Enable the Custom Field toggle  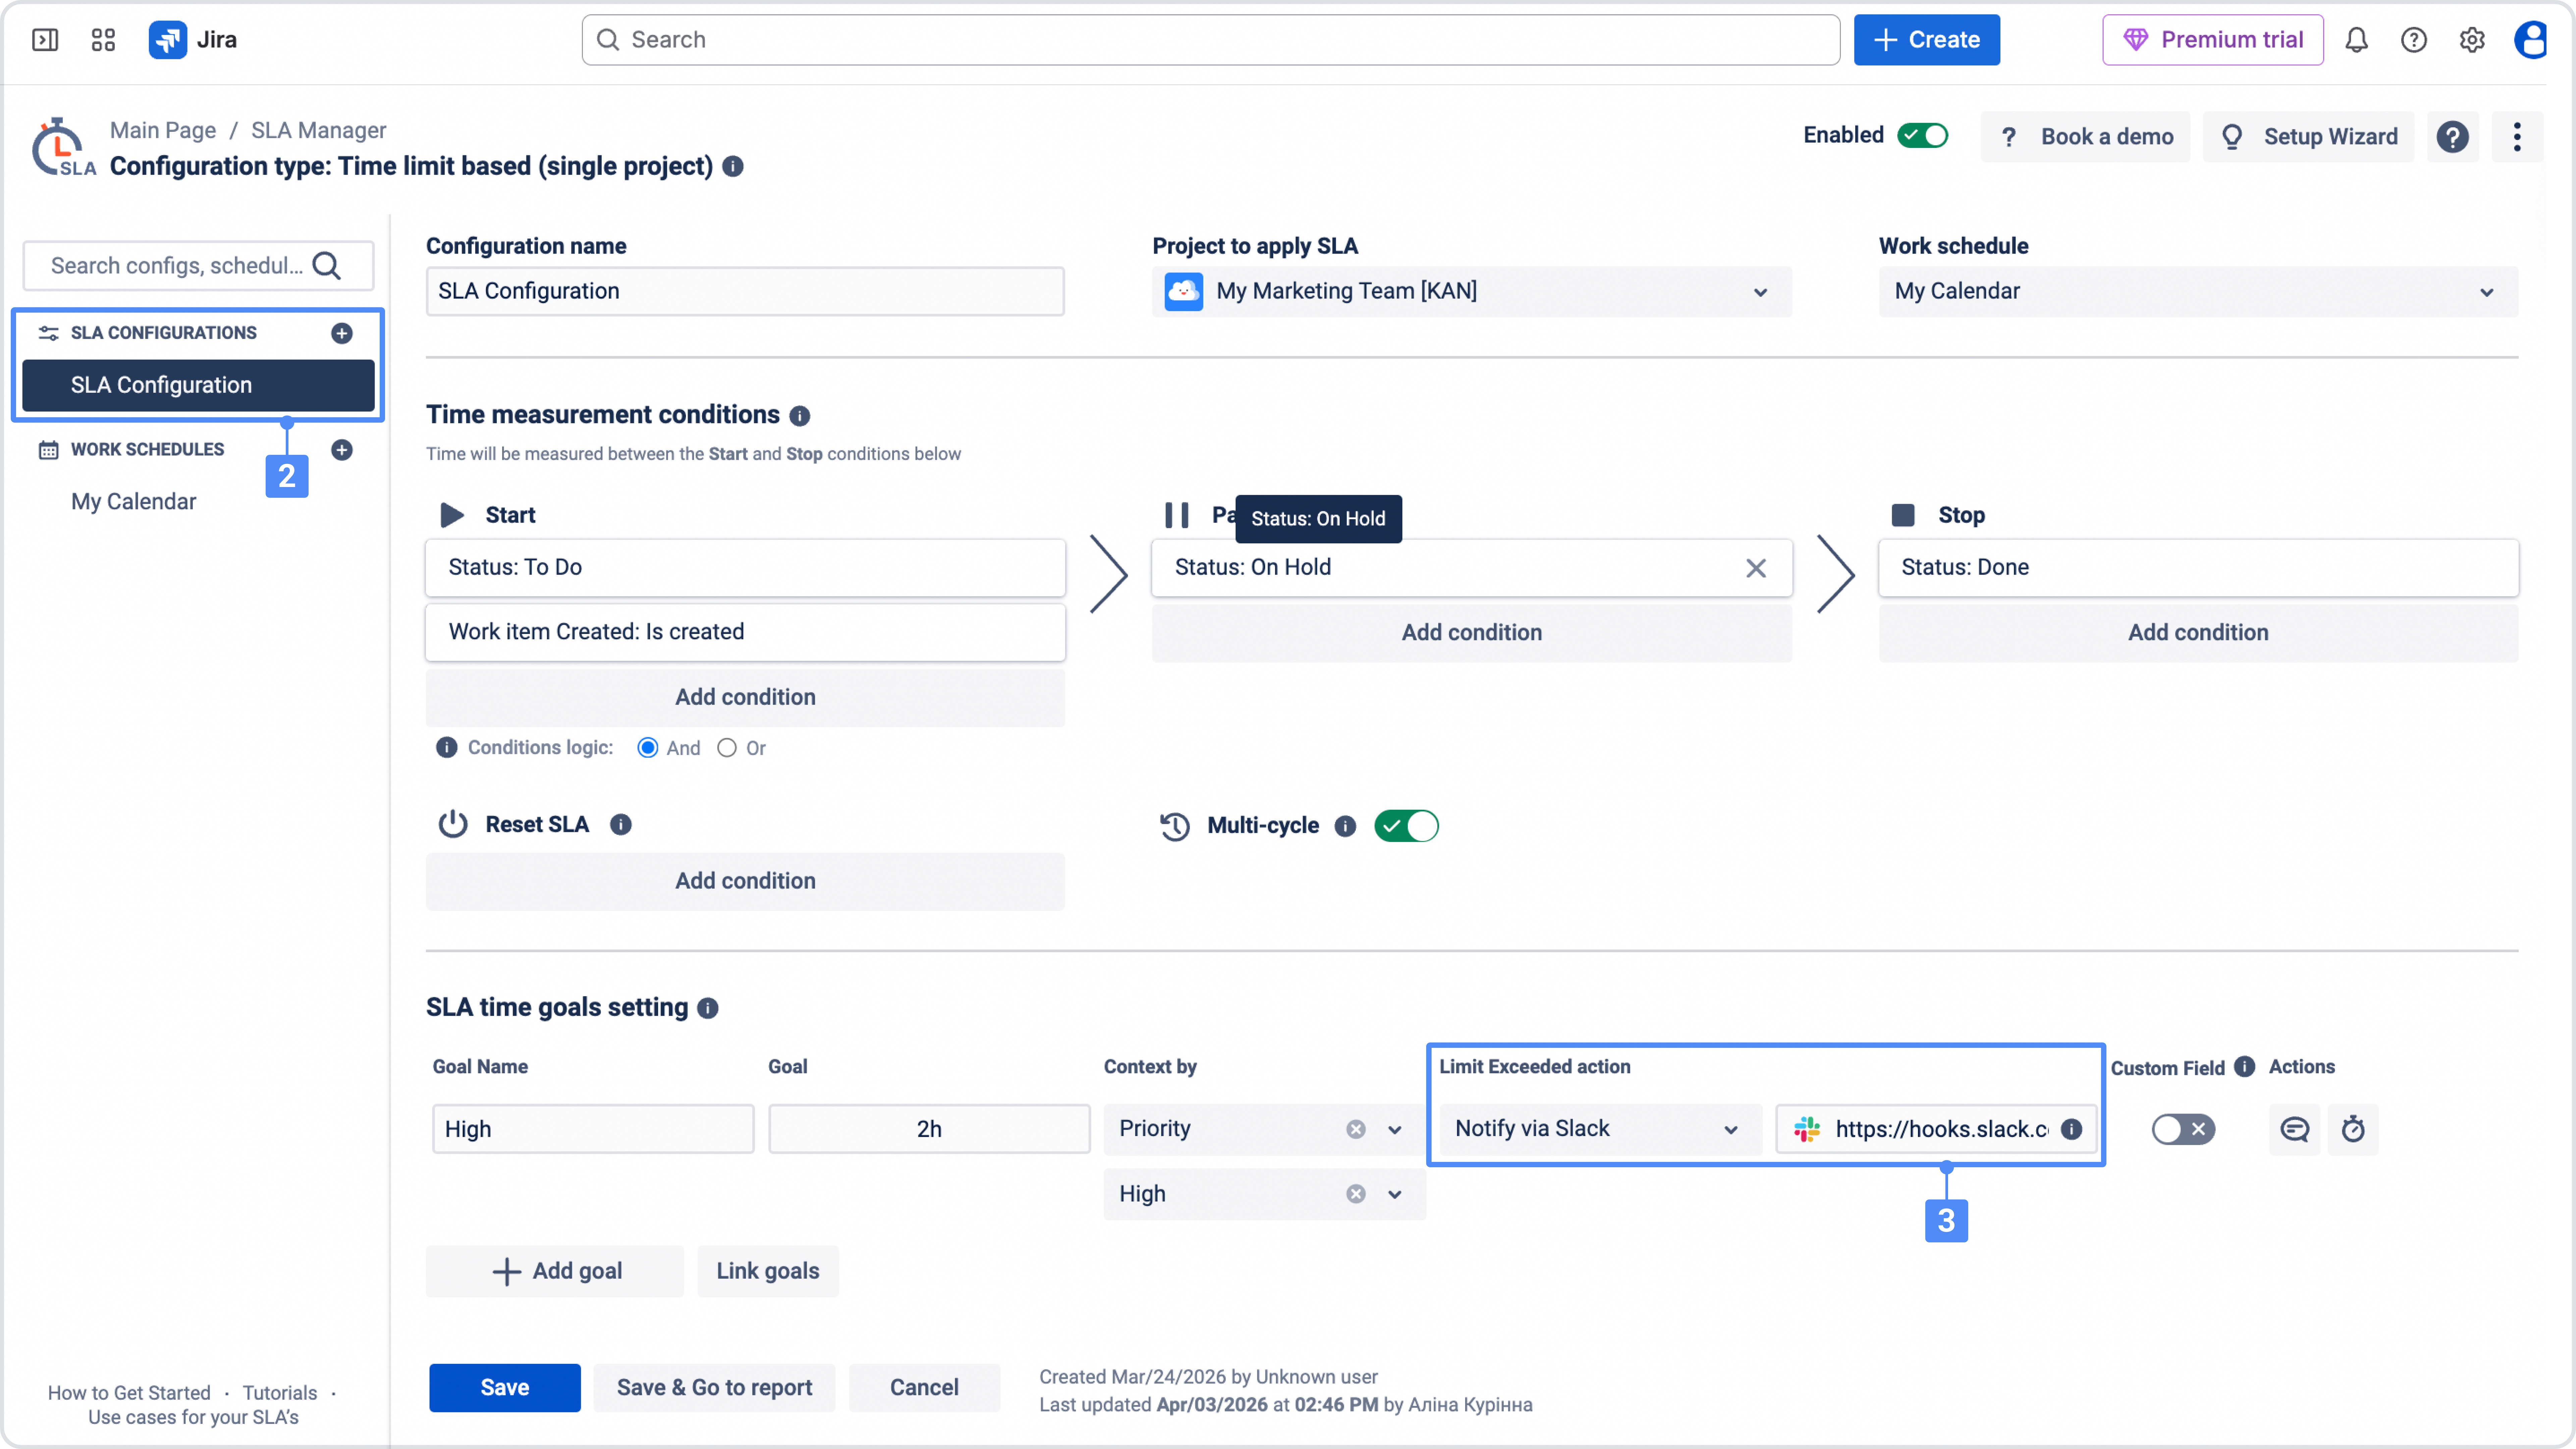(x=2183, y=1129)
